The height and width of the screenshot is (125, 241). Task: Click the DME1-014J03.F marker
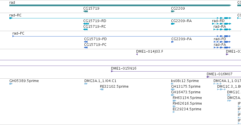pyautogui.click(x=137, y=54)
